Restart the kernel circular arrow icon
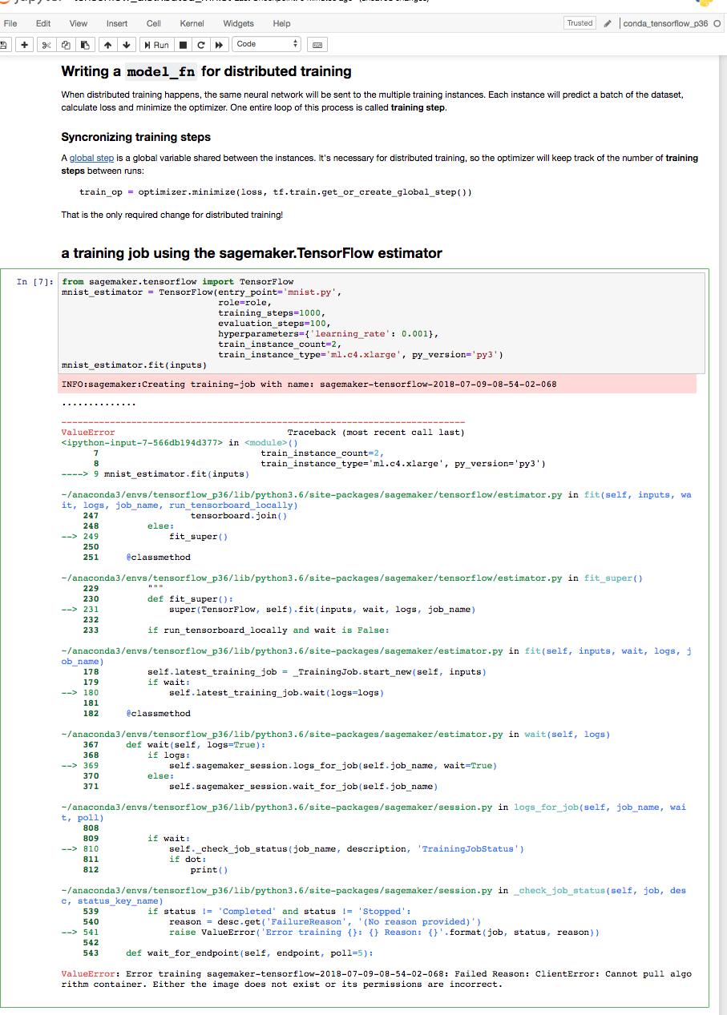727x1015 pixels. (x=201, y=44)
